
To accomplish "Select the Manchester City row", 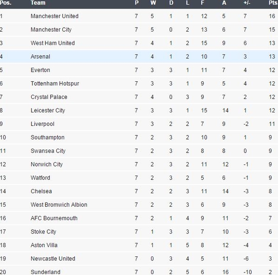I will coord(139,29).
